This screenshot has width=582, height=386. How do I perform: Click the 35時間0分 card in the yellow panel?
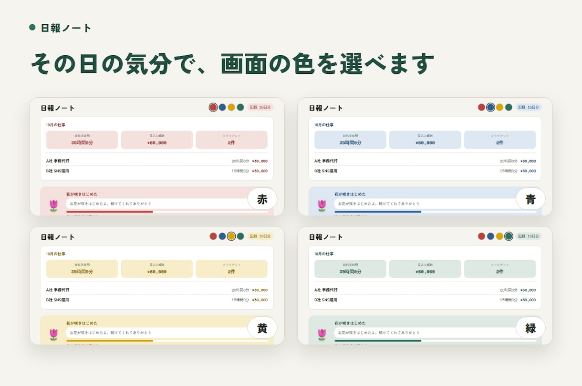pyautogui.click(x=82, y=269)
